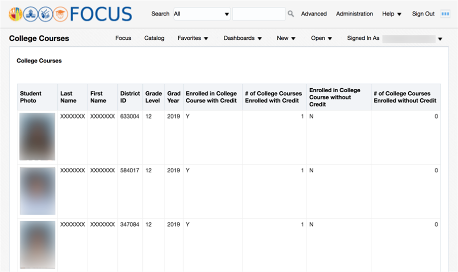Sort by the First Name column header

point(103,97)
